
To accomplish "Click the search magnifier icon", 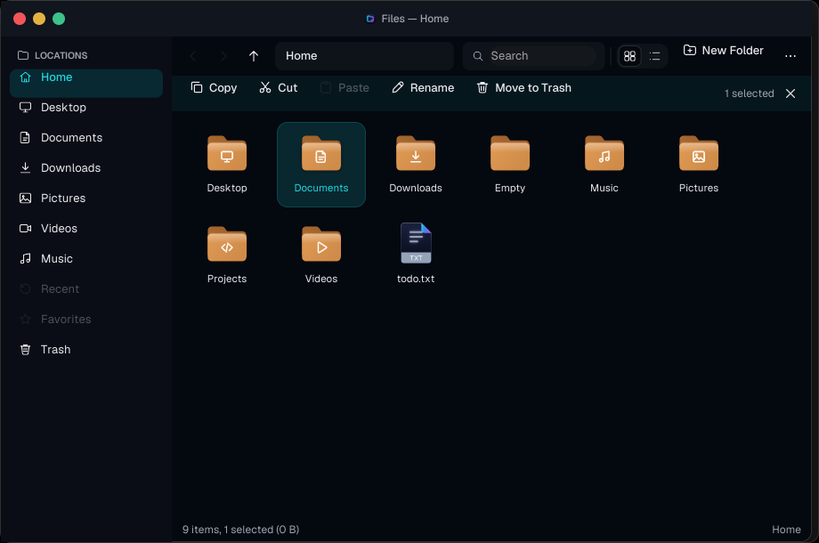I will (x=477, y=56).
